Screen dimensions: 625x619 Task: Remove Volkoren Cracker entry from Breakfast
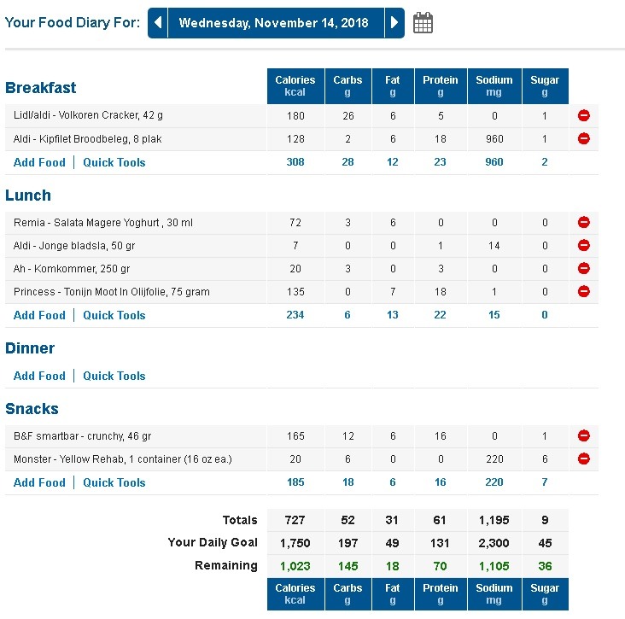coord(584,115)
